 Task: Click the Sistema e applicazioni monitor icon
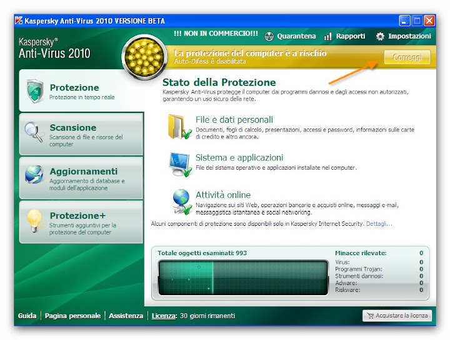click(x=181, y=165)
